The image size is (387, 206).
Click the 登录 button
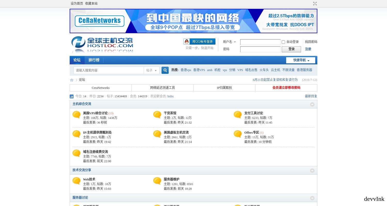pyautogui.click(x=291, y=49)
